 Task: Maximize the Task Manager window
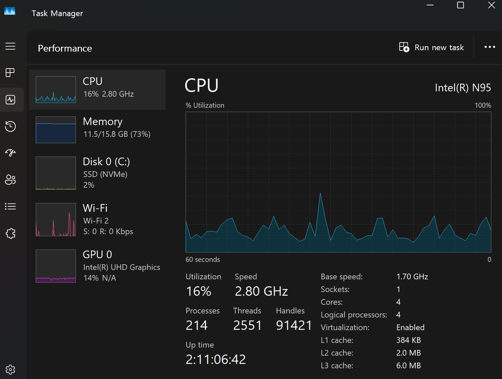coord(460,5)
